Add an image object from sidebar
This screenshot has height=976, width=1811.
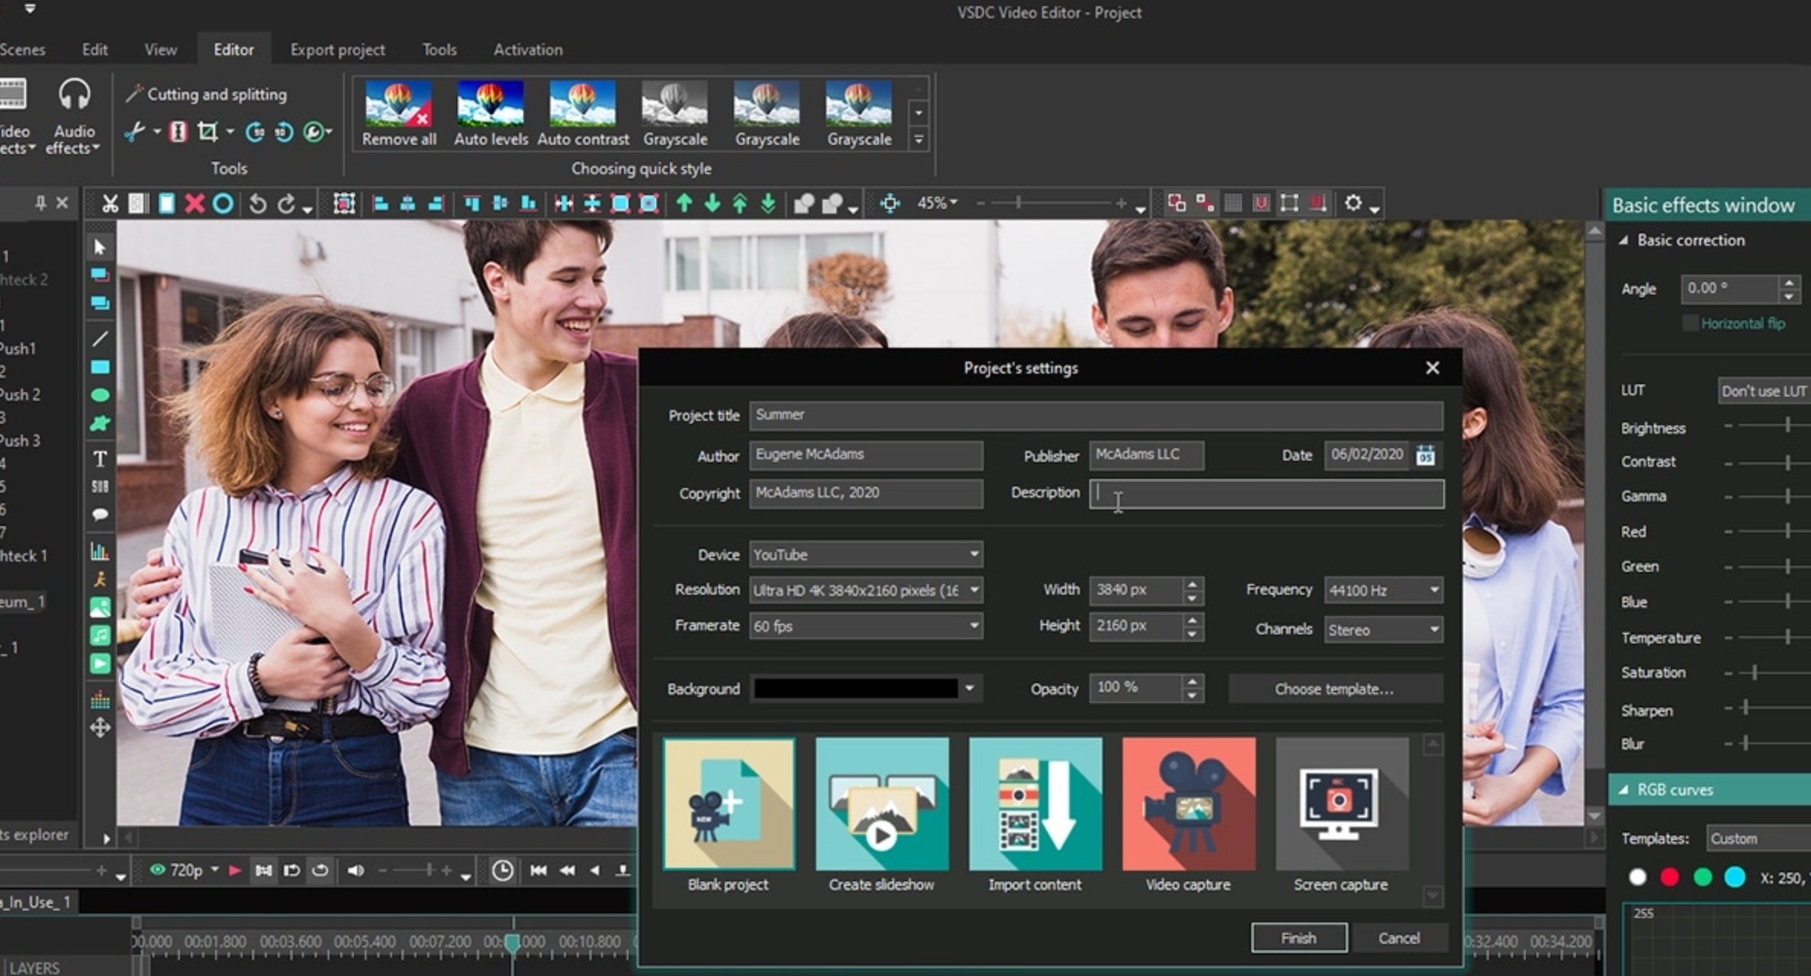[x=100, y=608]
